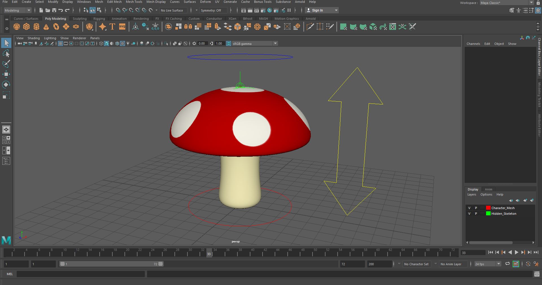Click inside the MEL command line field
This screenshot has height=285, width=542.
tap(80, 274)
